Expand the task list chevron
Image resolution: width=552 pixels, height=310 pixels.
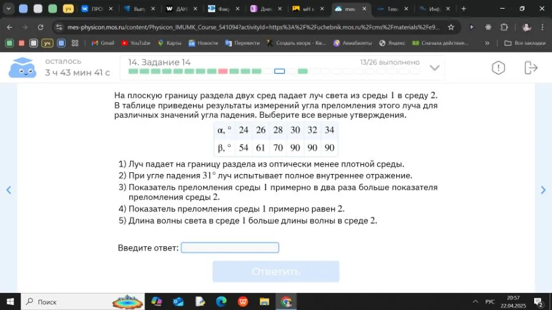tap(434, 67)
